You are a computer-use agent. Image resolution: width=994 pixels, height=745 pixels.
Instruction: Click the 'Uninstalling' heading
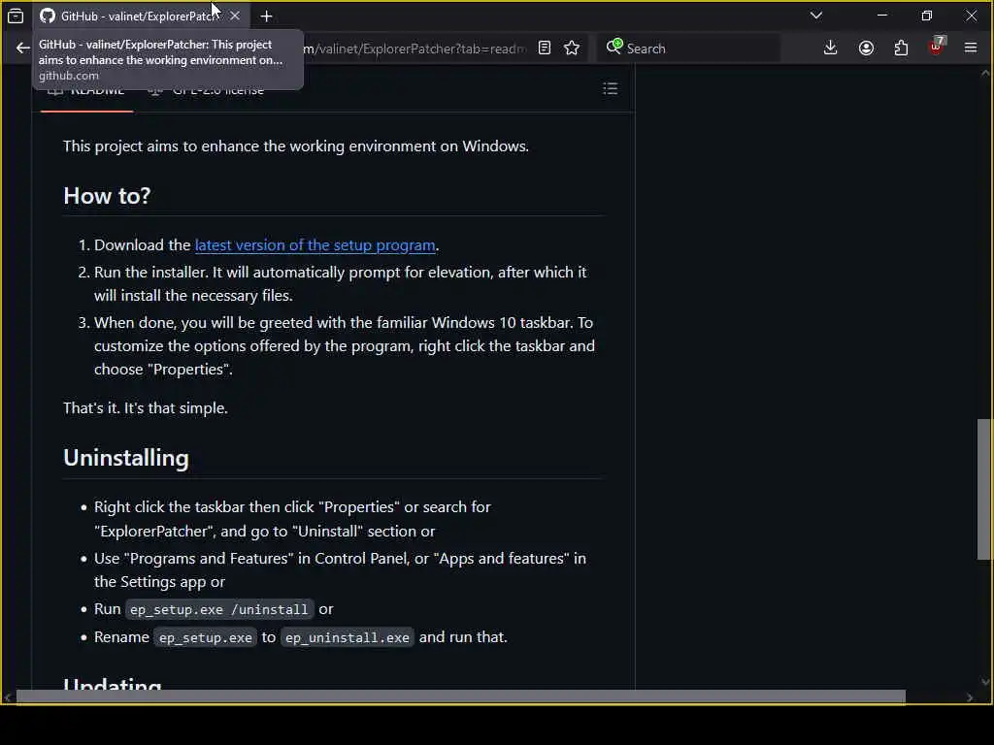tap(126, 458)
